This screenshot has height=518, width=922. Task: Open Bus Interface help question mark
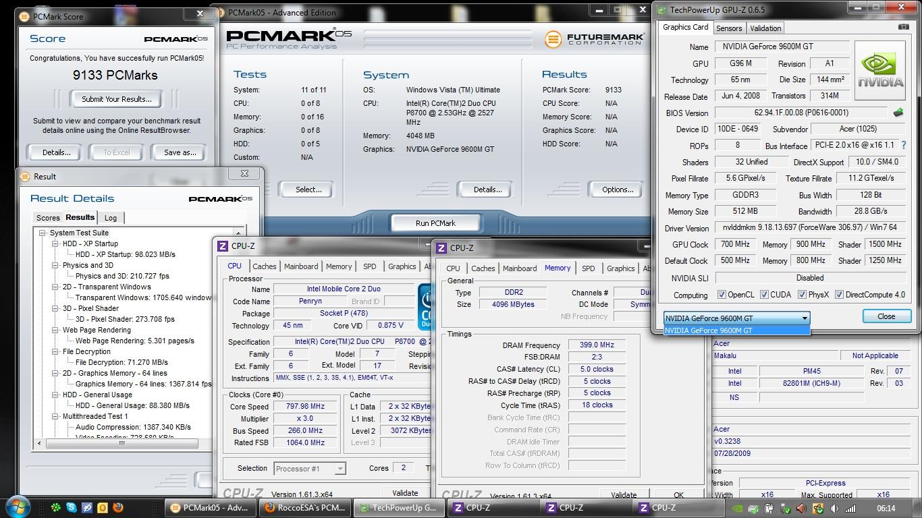[x=904, y=145]
